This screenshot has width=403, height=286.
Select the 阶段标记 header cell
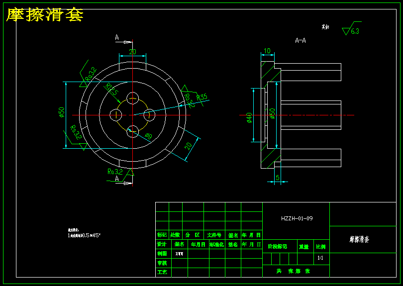pyautogui.click(x=277, y=247)
